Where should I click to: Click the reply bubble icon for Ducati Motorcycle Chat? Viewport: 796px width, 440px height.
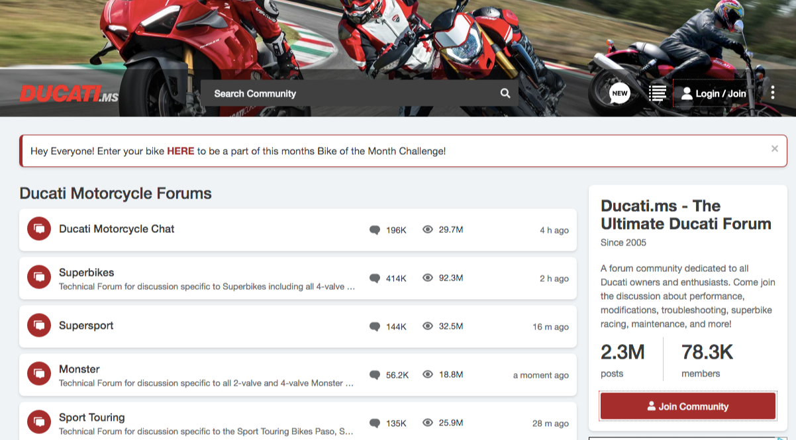pos(375,230)
